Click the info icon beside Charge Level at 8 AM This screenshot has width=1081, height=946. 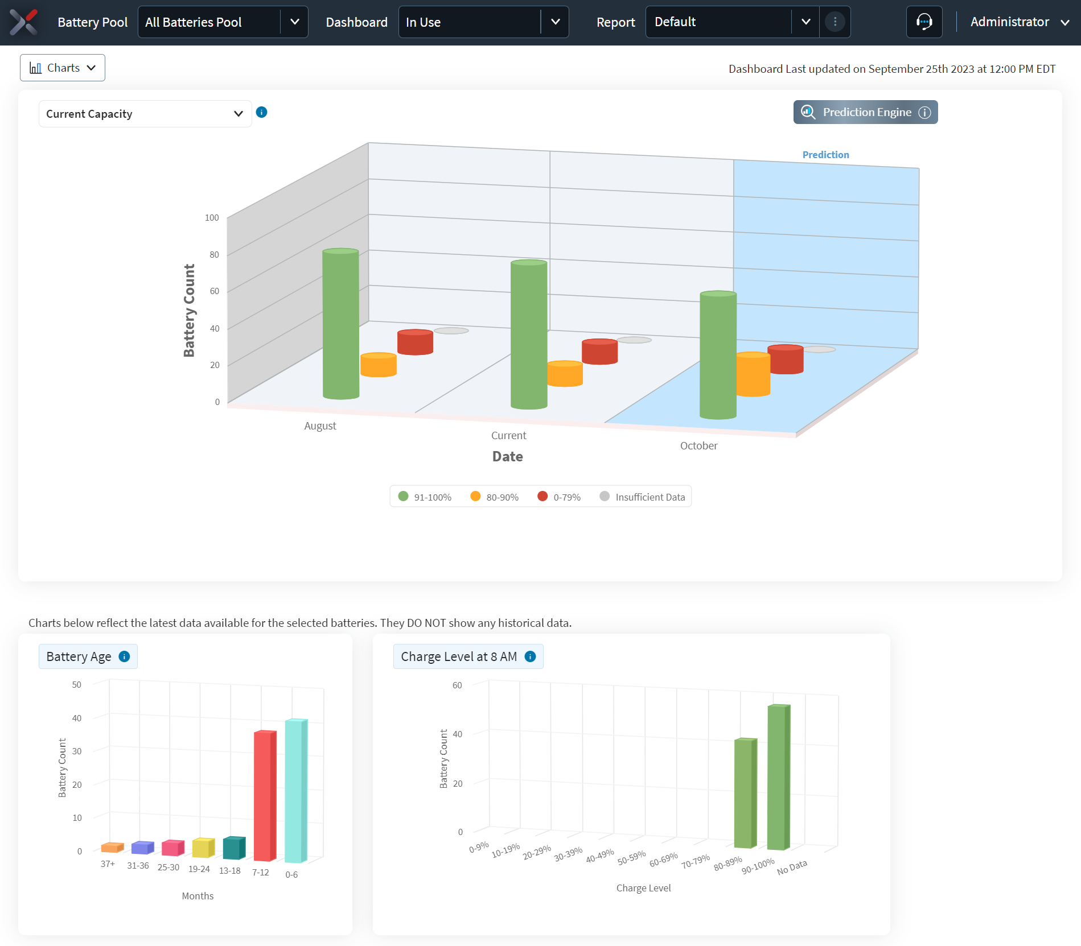click(x=530, y=656)
